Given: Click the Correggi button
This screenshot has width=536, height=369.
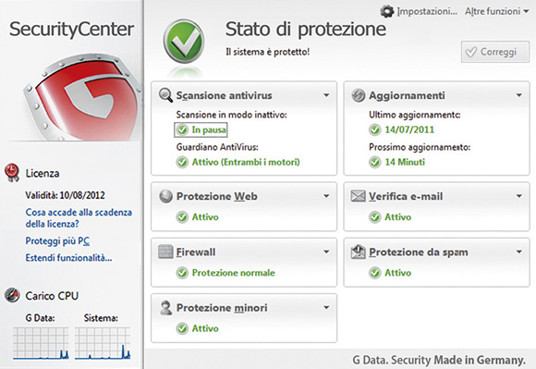Looking at the screenshot, I should [495, 52].
